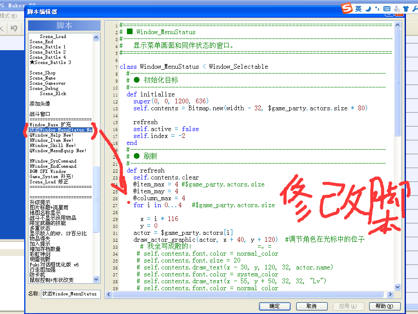
Task: Select HWindow_SysCommand script
Action: click(53, 161)
